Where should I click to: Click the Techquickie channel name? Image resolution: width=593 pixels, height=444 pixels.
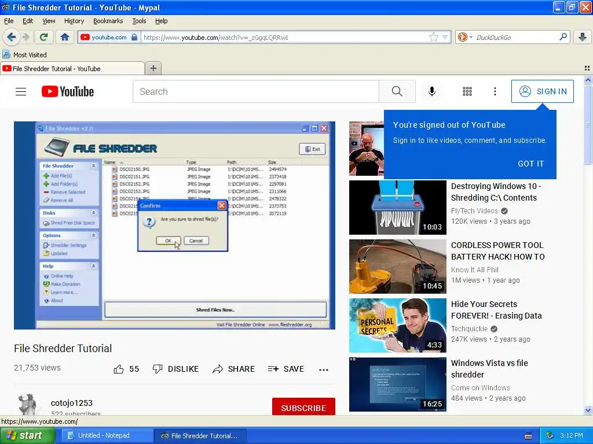(x=469, y=328)
